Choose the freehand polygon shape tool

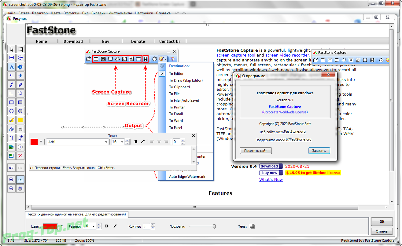pyautogui.click(x=20, y=93)
